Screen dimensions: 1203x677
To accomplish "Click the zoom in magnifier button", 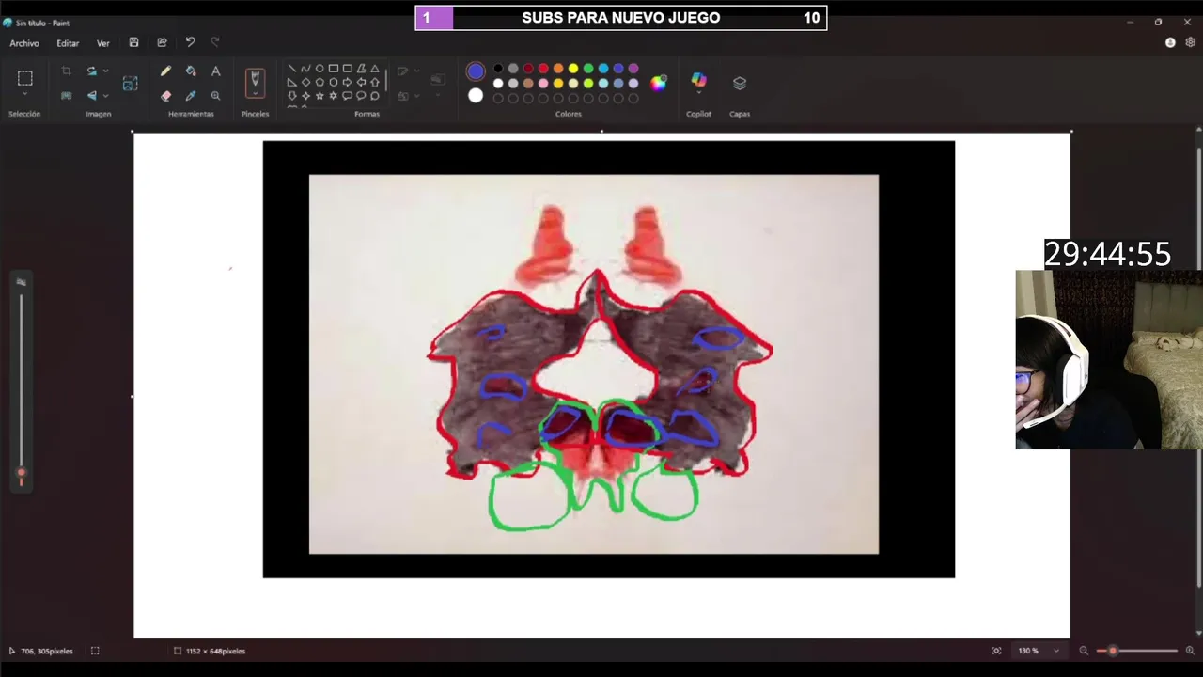I will [1190, 651].
